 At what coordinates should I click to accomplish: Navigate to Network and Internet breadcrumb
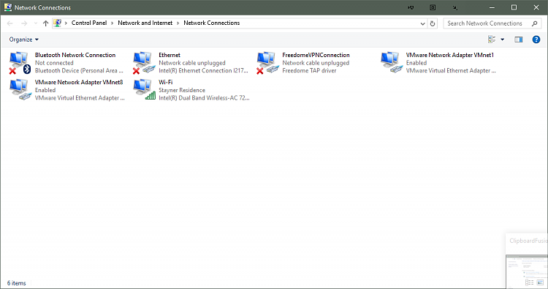(x=145, y=23)
